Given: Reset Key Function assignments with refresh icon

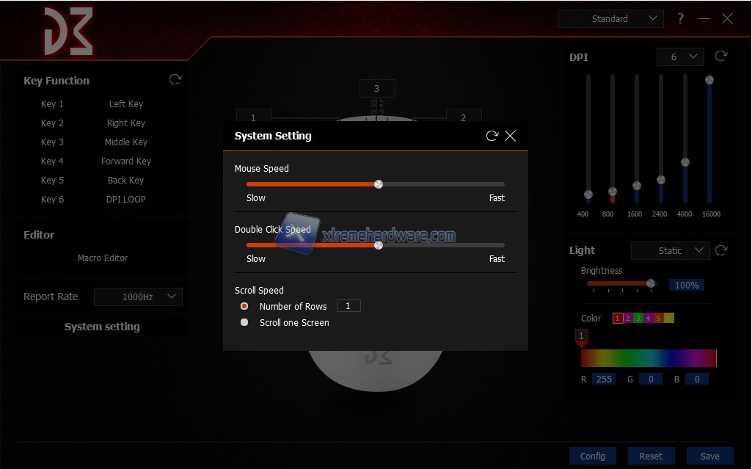Looking at the screenshot, I should pyautogui.click(x=175, y=79).
